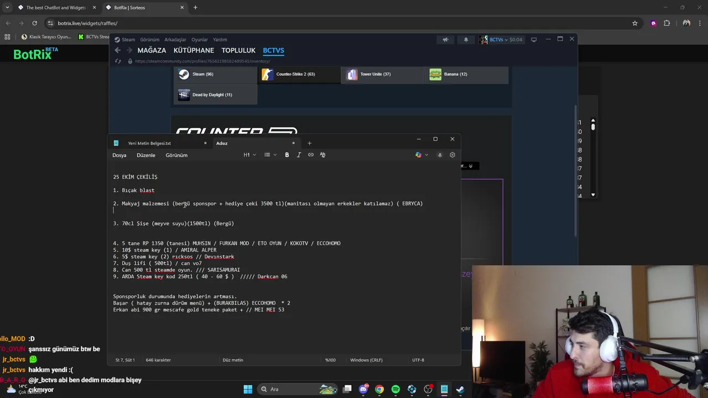Open Task View on the taskbar
Screen dimensions: 708x398
pos(347,389)
